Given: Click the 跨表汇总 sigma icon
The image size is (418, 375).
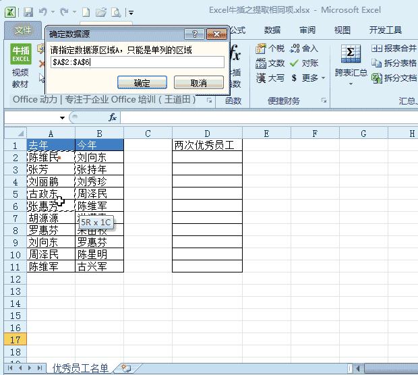Looking at the screenshot, I should pyautogui.click(x=351, y=53).
